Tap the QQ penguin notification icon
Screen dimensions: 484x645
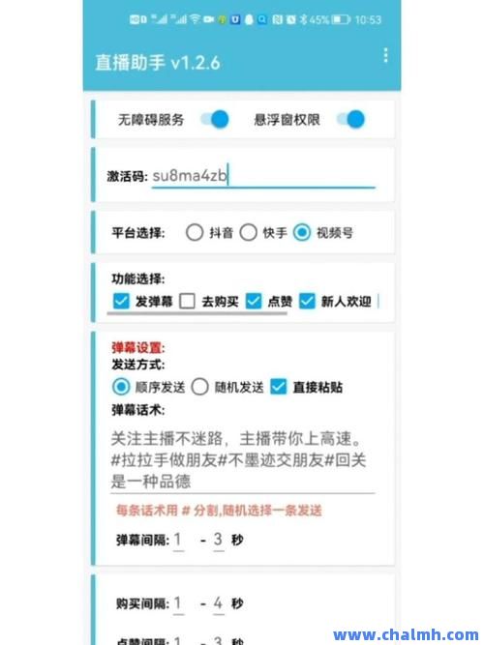(x=249, y=19)
